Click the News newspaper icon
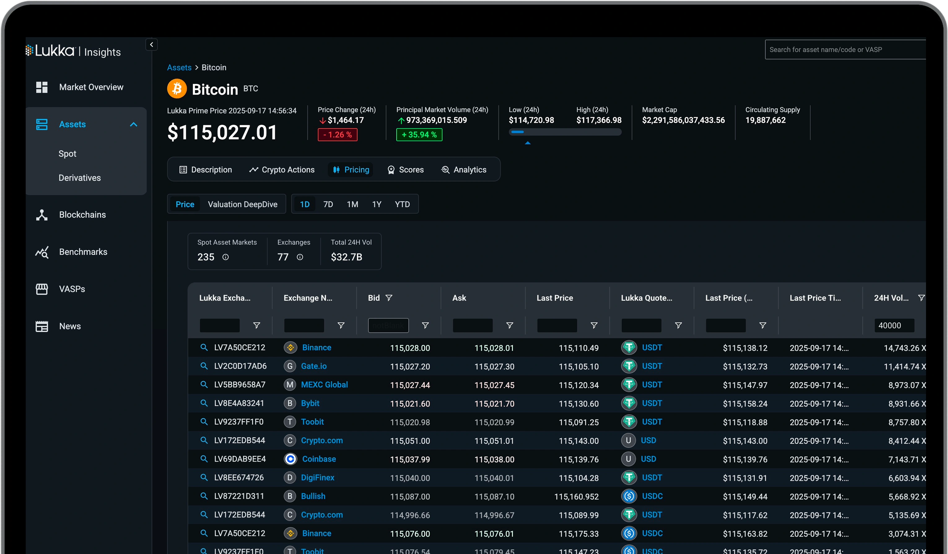948x554 pixels. tap(42, 326)
